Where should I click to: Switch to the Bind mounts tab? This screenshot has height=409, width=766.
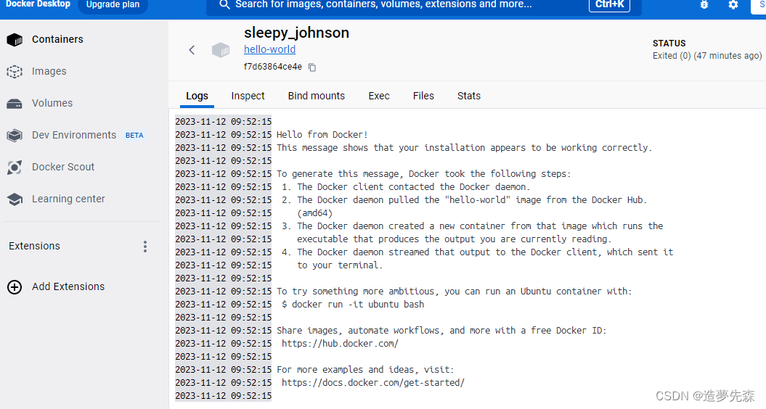[x=317, y=96]
